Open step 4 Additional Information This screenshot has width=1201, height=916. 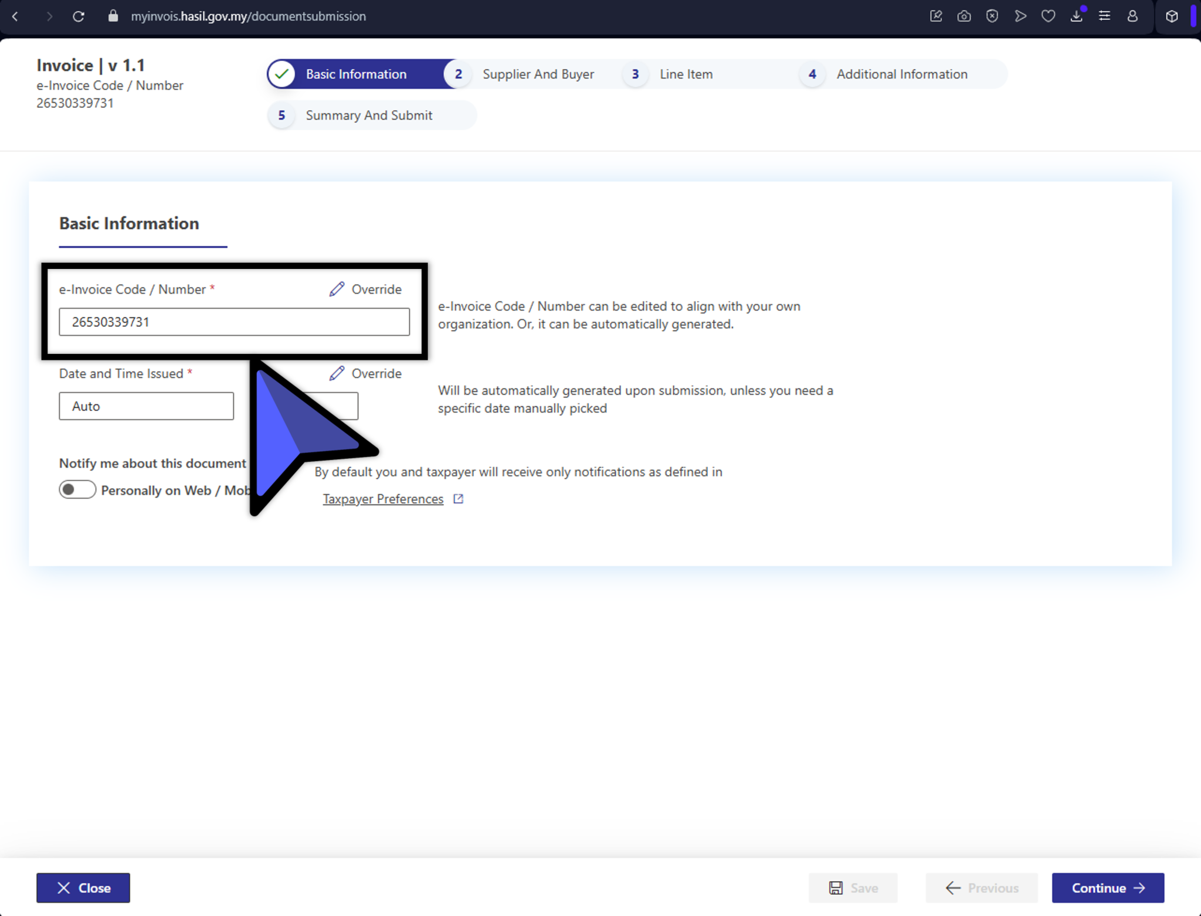point(901,74)
